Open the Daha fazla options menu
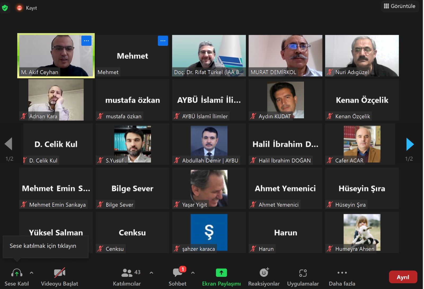Viewport: 424px width, 289px height. pos(342,277)
